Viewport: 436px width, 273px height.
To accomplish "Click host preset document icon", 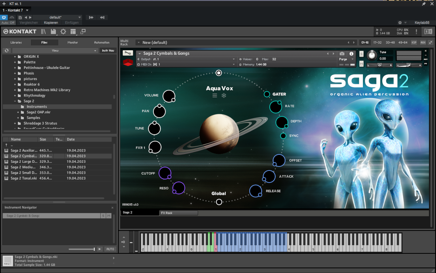I will 20,17.
